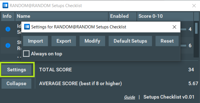Click the Enabled column header
The image size is (200, 103).
[x=122, y=16]
